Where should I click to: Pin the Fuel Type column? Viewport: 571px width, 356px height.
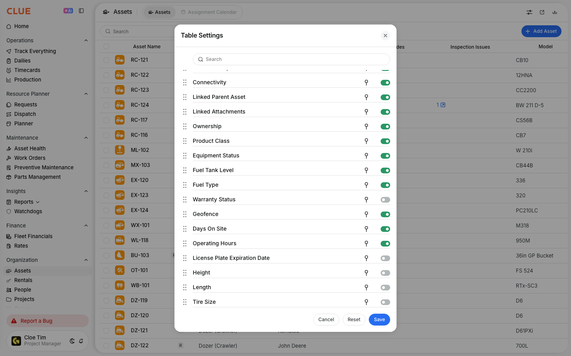[366, 185]
